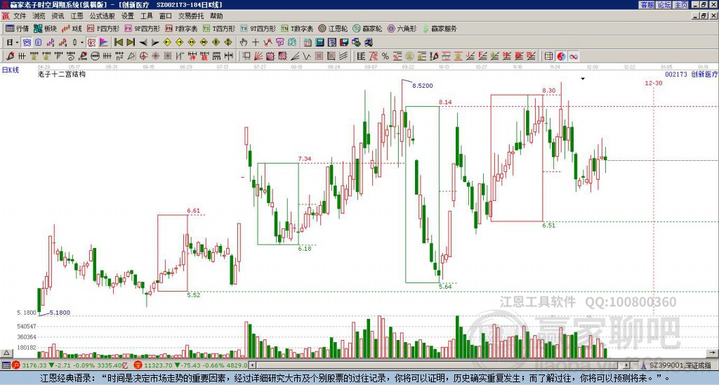
Task: Click the horizontal scrollbar left arrow
Action: pos(252,365)
